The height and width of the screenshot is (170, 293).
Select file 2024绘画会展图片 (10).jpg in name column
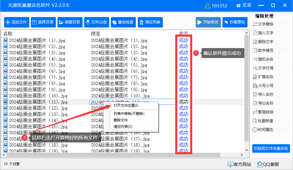pyautogui.click(x=38, y=96)
